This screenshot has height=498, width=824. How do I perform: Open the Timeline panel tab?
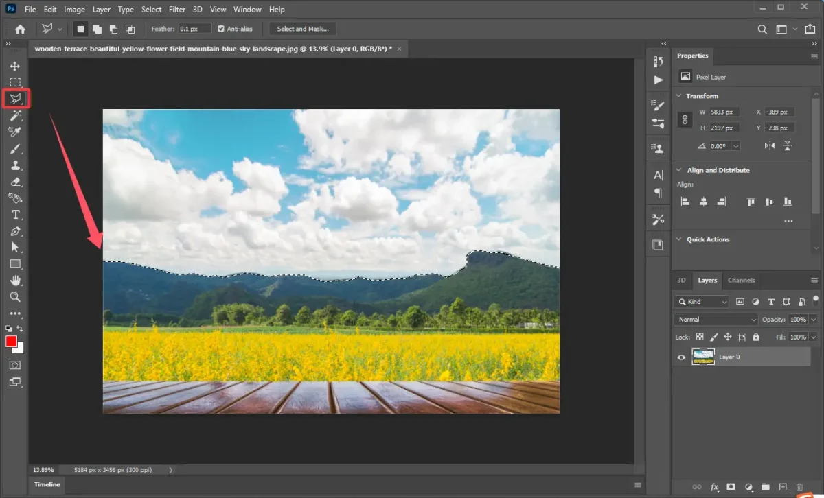point(47,484)
